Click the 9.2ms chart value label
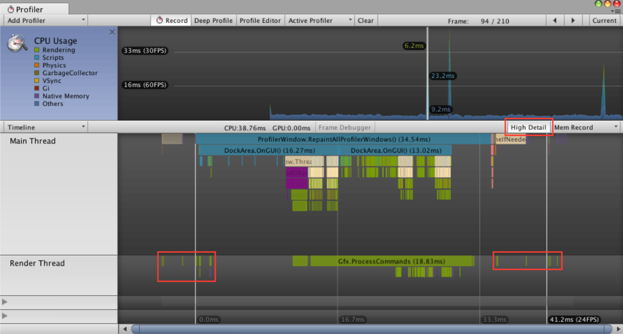 click(440, 109)
